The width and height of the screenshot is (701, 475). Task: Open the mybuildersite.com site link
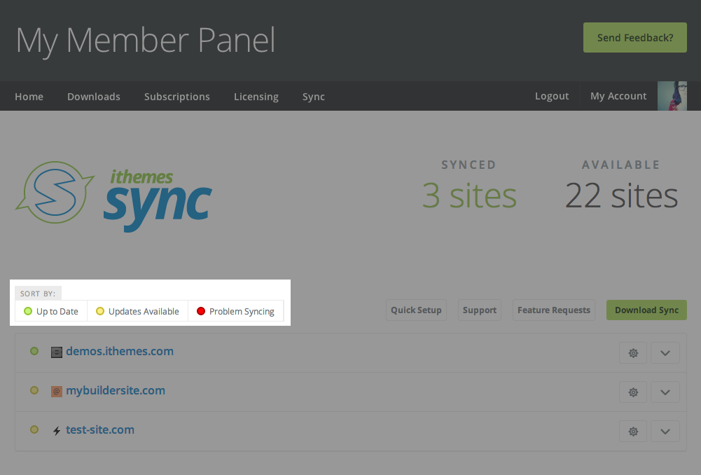(x=116, y=390)
